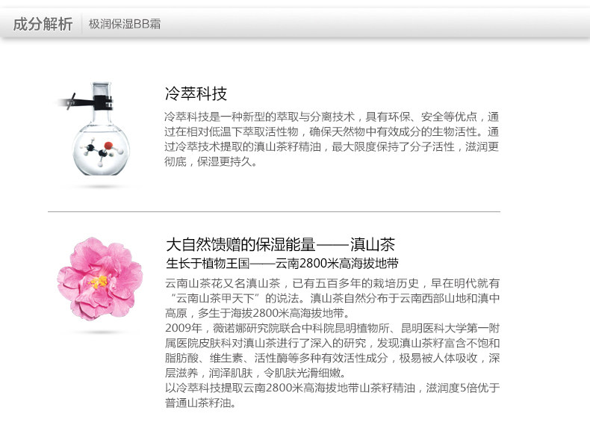The image size is (590, 437).
Task: Click the line beginning 脂肪酸、维生素、活性酶
Action: pos(332,358)
